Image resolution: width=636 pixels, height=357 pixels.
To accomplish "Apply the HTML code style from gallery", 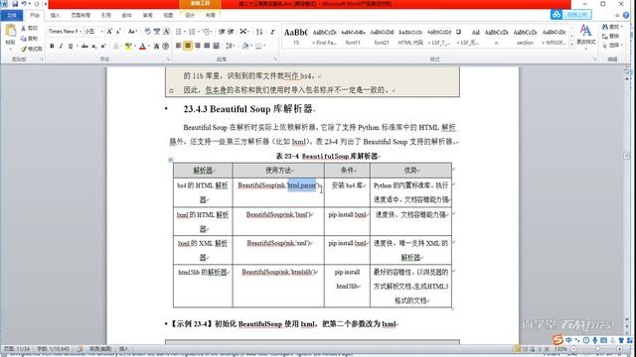I will tap(410, 36).
